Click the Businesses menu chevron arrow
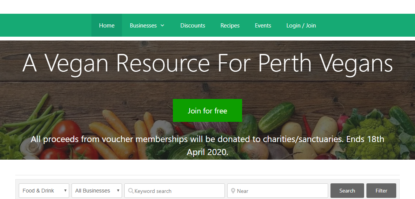This screenshot has height=199, width=415. [x=162, y=25]
